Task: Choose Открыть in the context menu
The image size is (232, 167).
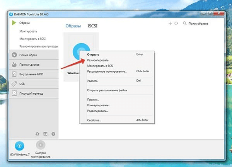Action: pyautogui.click(x=117, y=55)
